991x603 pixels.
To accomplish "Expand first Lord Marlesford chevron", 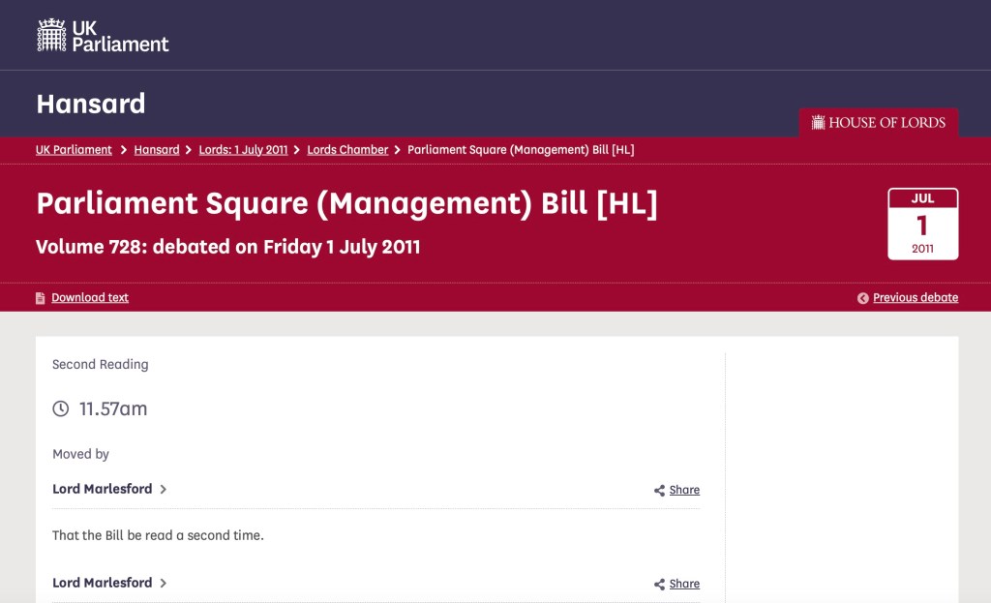I will pyautogui.click(x=164, y=490).
